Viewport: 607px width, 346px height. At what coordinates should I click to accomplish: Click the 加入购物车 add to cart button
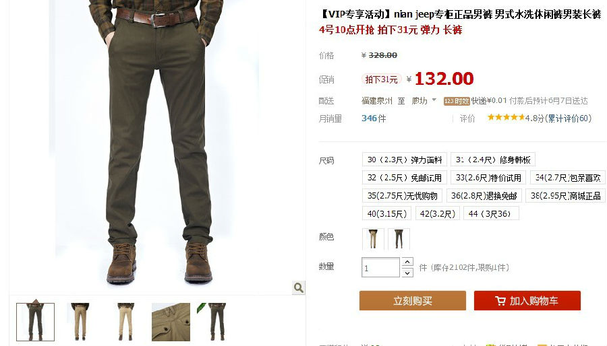pyautogui.click(x=527, y=301)
